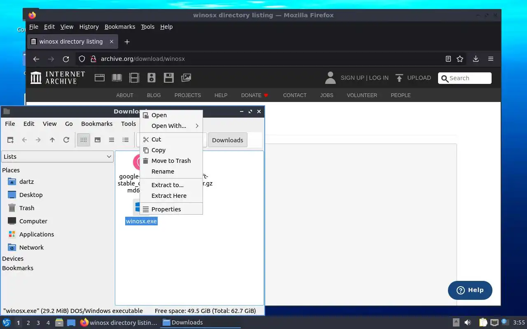Open file manager View menu

(x=49, y=124)
